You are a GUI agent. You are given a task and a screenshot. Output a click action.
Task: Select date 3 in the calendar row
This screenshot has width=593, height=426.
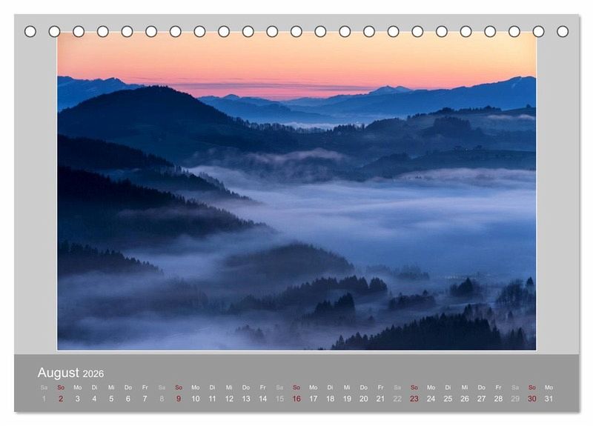pyautogui.click(x=78, y=399)
